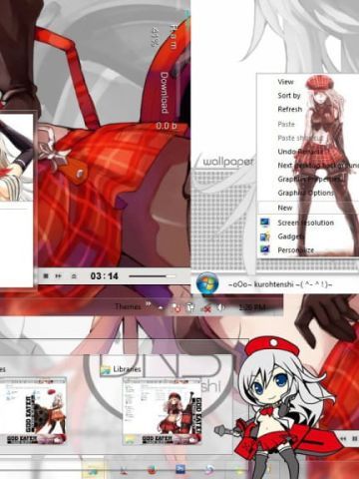
Task: Click the red circular tray icon
Action: (177, 308)
